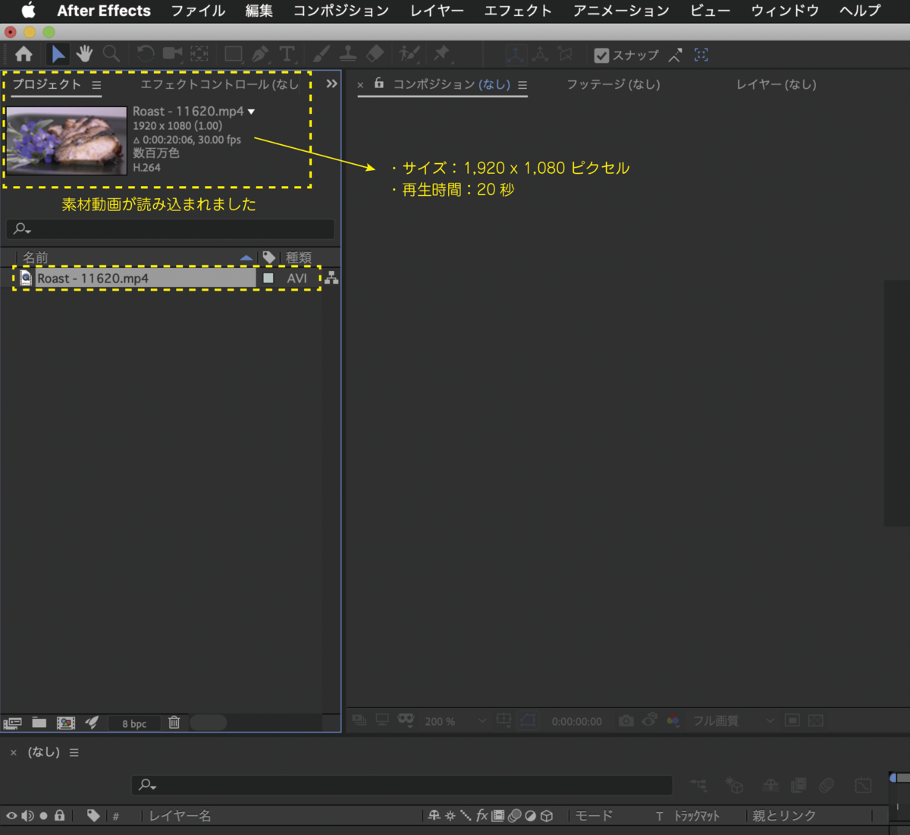Select the Eraser tool
Screen dimensions: 910x835
(375, 54)
